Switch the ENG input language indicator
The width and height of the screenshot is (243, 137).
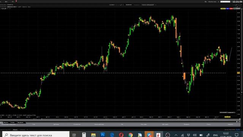coord(215,135)
